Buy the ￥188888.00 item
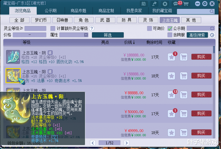Screen dimensions: 221x149 (201, 57)
